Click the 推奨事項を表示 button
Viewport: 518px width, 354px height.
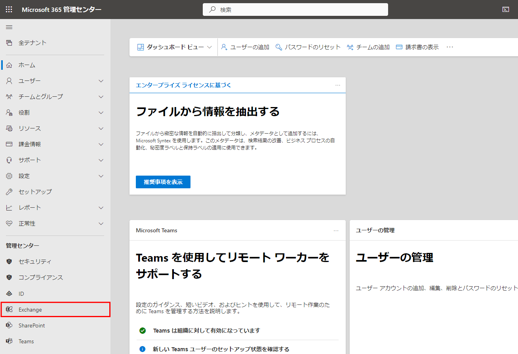163,182
